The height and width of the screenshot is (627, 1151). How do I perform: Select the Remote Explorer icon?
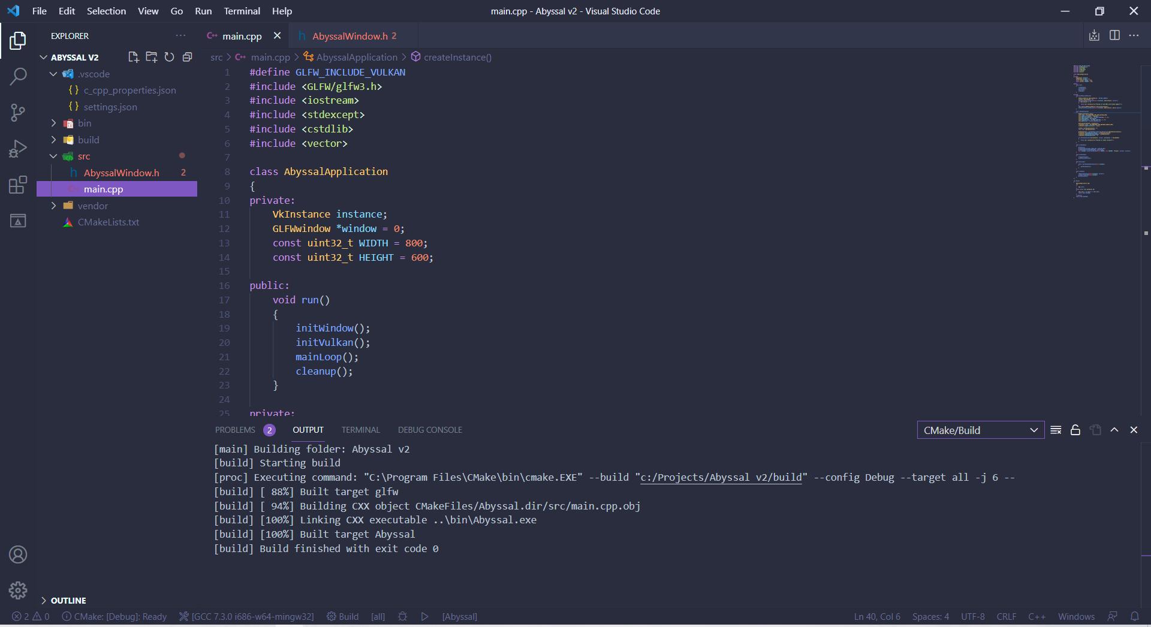(x=18, y=221)
